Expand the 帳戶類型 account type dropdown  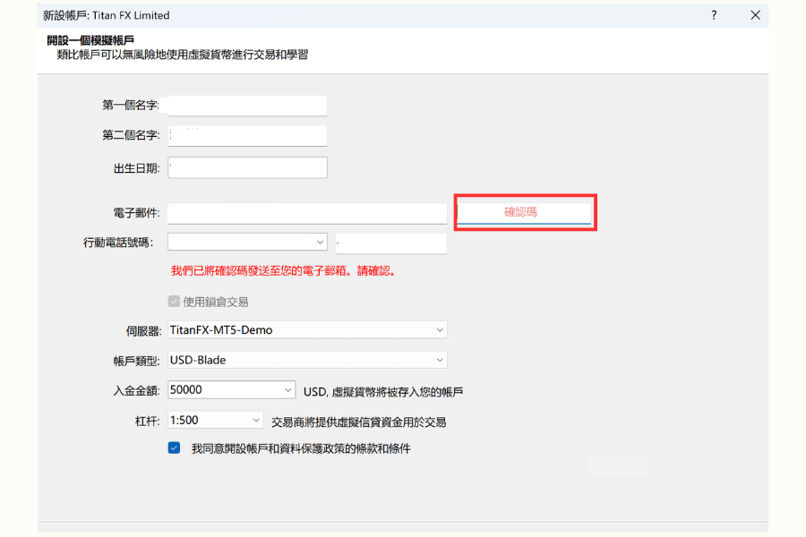(x=441, y=359)
